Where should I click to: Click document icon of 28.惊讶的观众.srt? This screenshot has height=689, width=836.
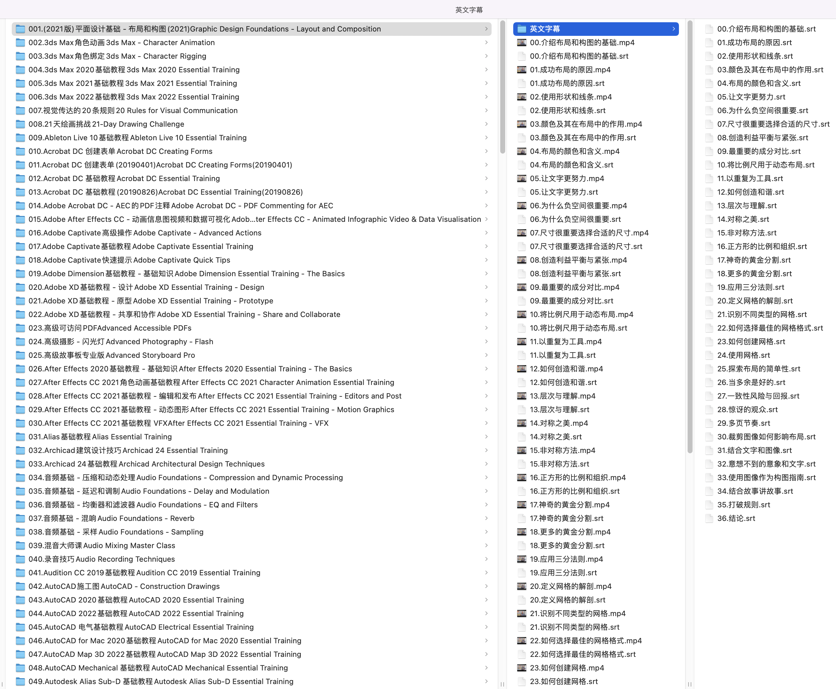click(x=709, y=410)
